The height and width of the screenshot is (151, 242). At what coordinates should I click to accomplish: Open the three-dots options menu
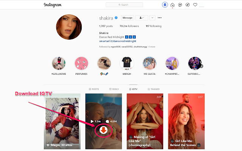[x=160, y=18]
